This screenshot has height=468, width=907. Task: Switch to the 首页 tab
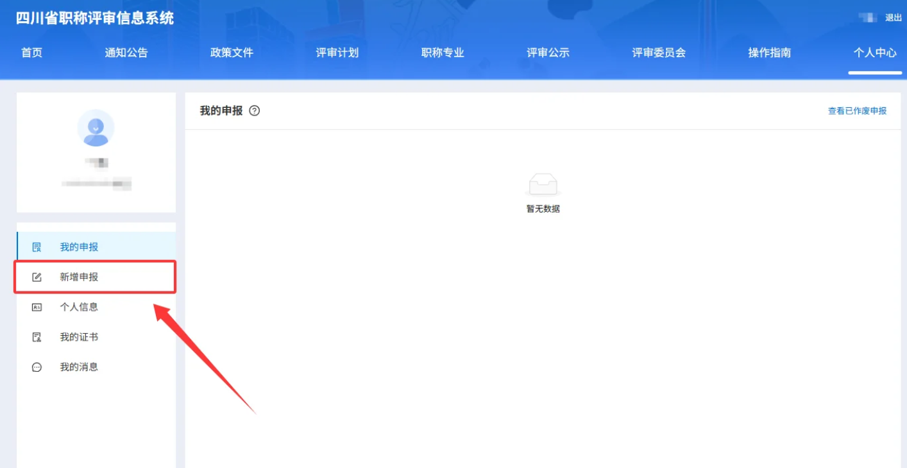coord(32,53)
